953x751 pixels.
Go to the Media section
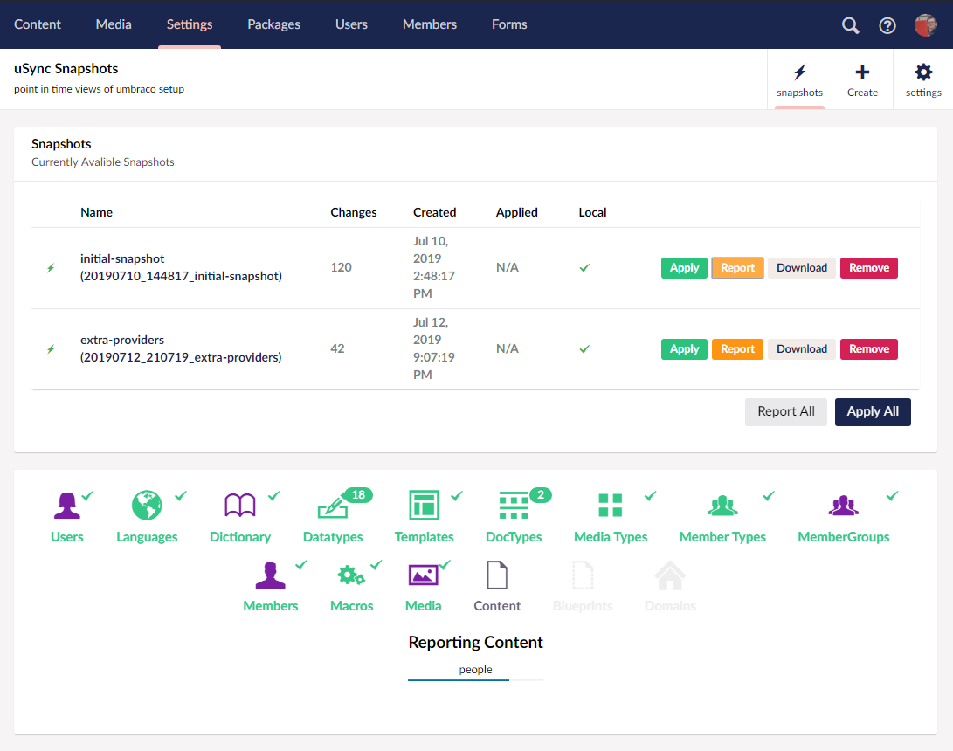click(x=114, y=24)
